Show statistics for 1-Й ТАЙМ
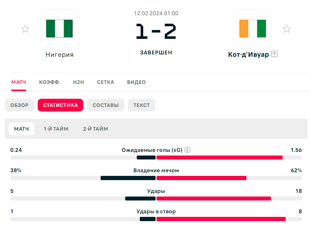The width and height of the screenshot is (310, 226). [x=56, y=129]
